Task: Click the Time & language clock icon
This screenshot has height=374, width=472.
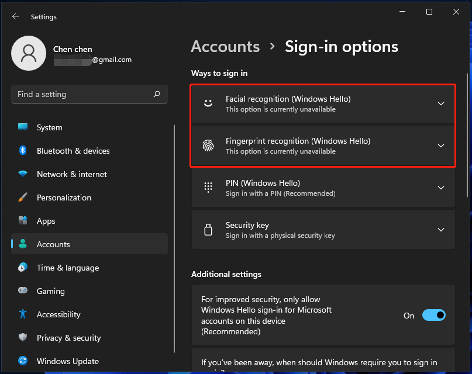Action: 23,267
